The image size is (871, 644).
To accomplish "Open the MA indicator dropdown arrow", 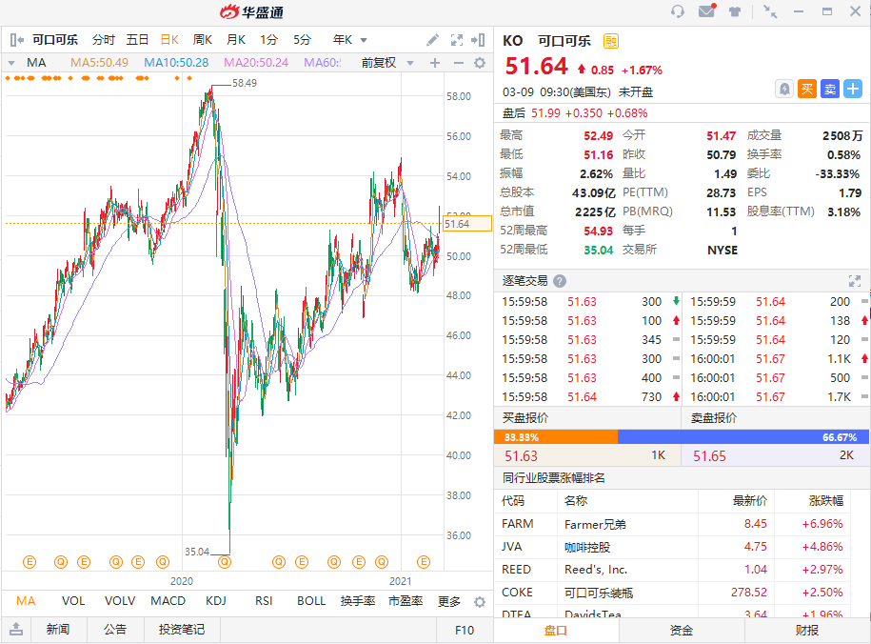I will click(11, 63).
